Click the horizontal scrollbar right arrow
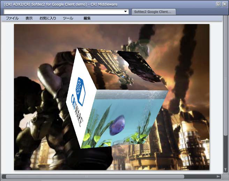 pos(218,176)
